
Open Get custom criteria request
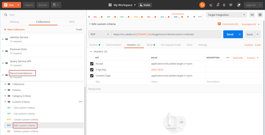[x=24, y=108]
